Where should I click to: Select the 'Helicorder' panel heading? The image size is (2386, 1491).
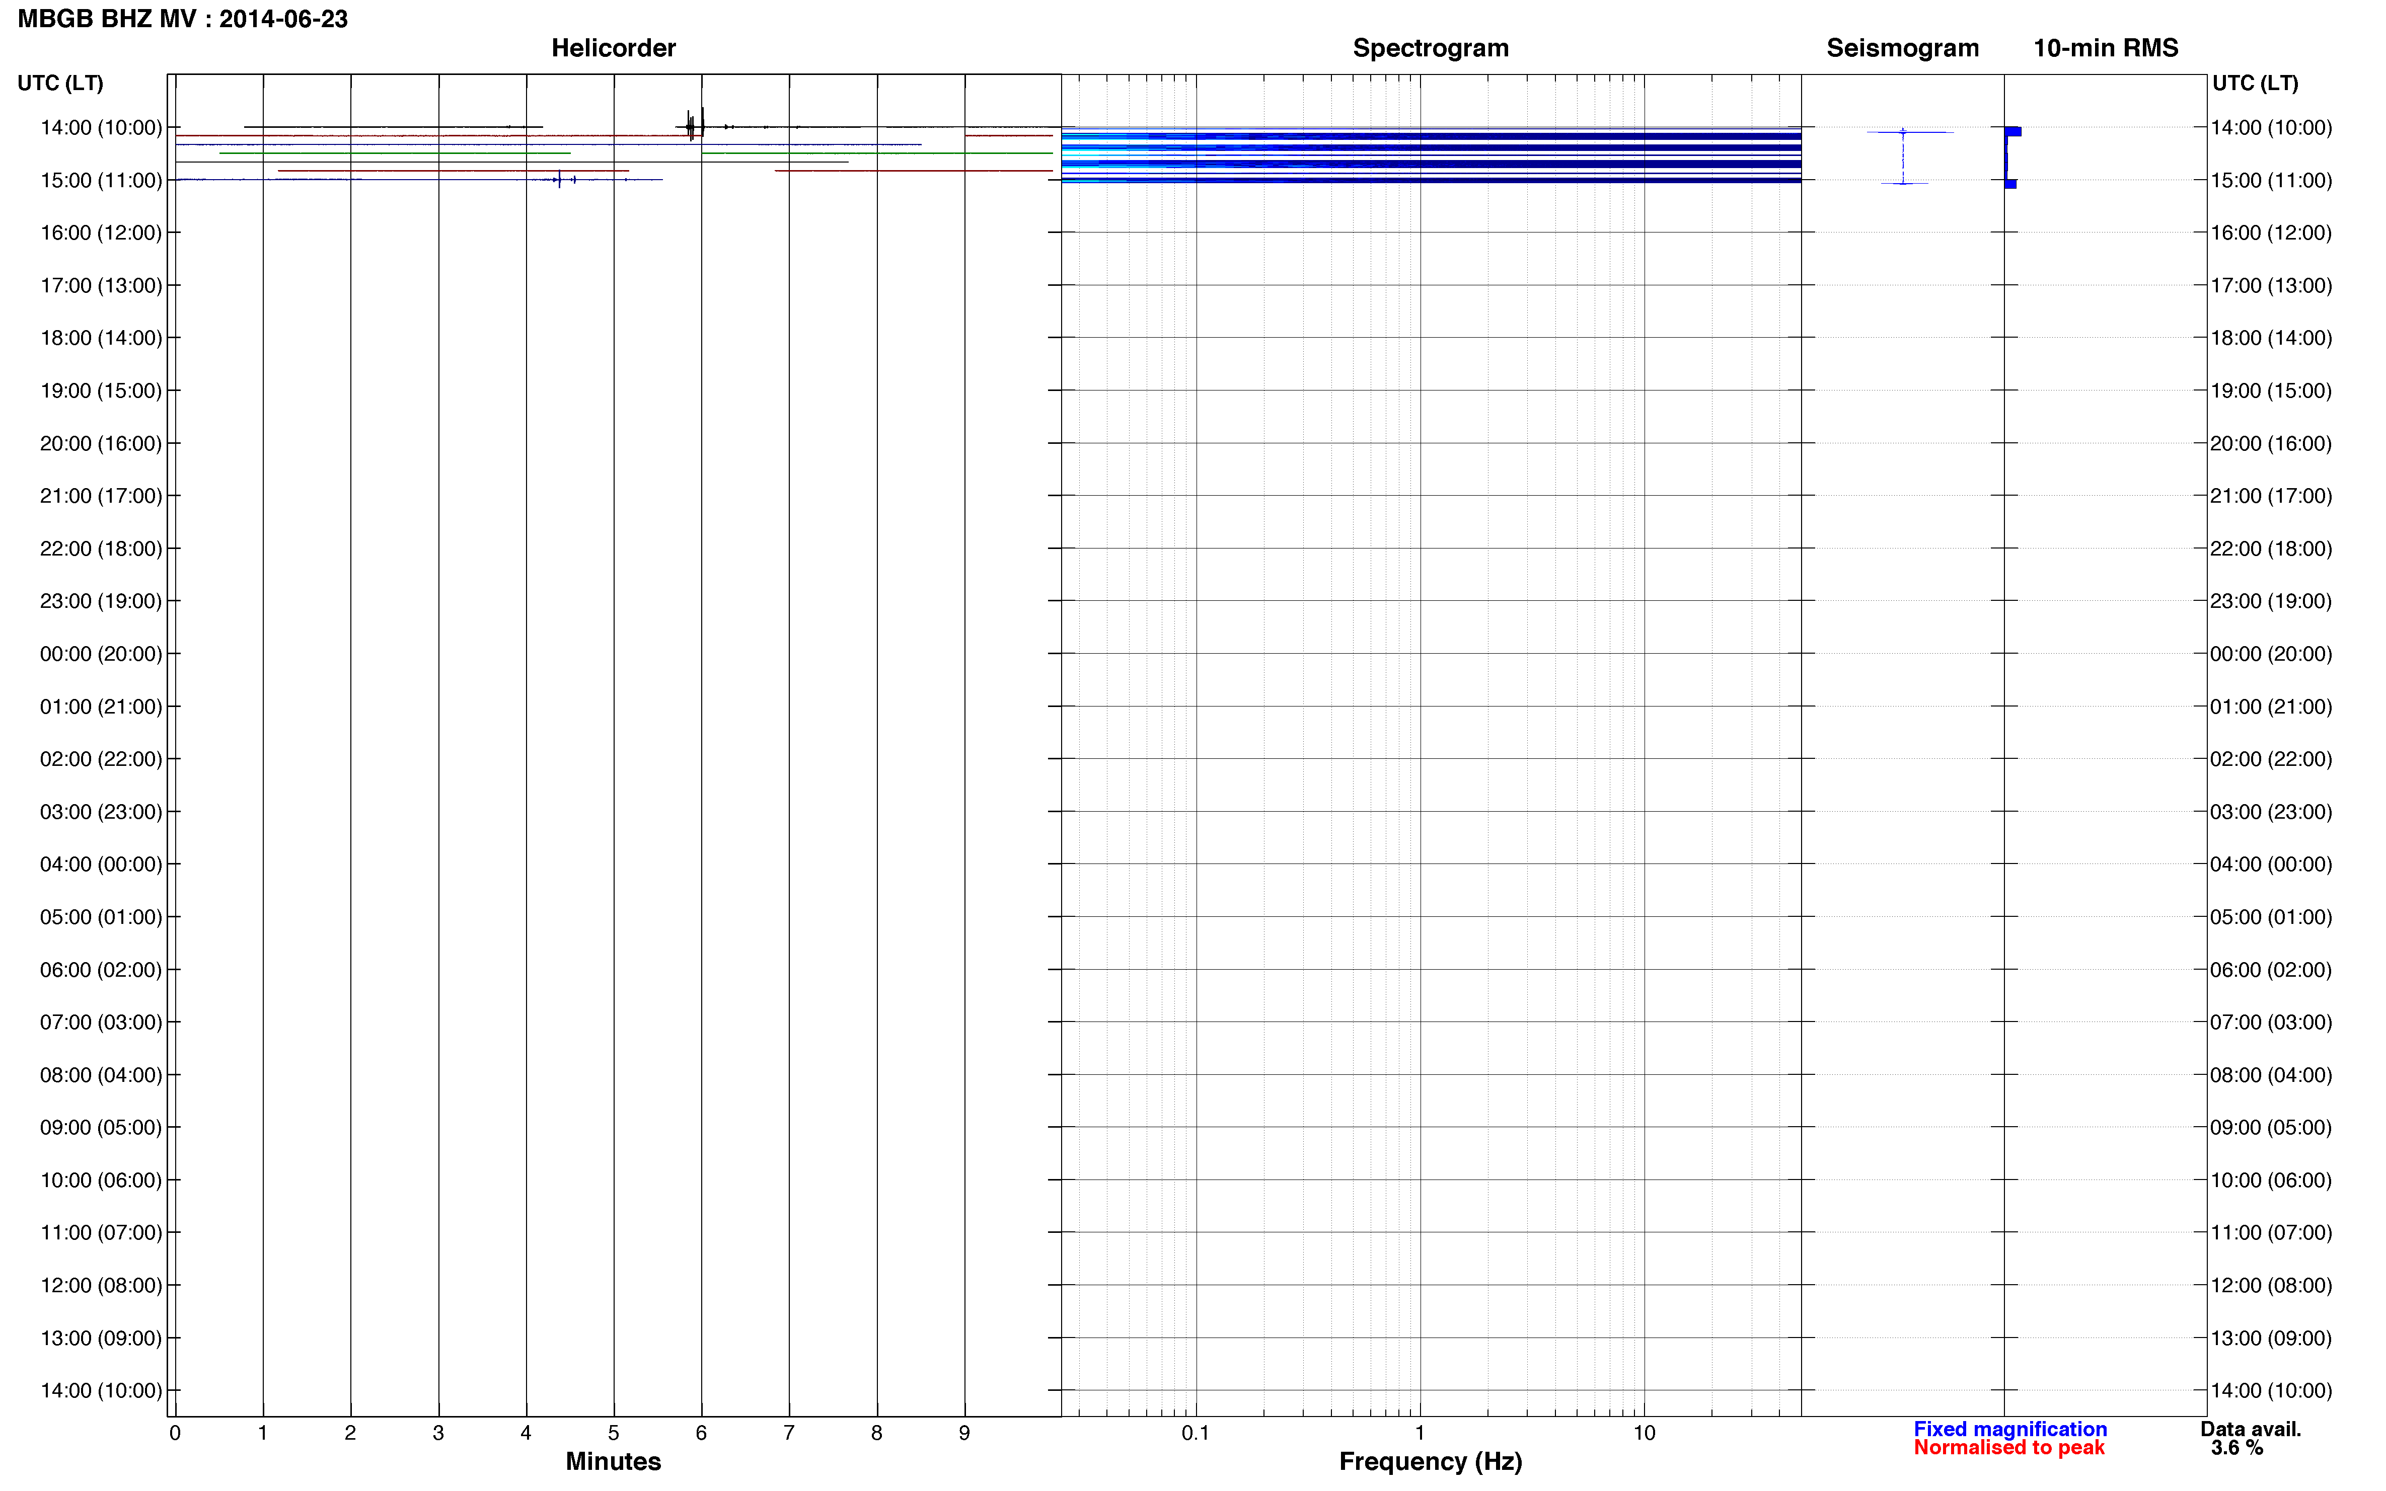[613, 48]
